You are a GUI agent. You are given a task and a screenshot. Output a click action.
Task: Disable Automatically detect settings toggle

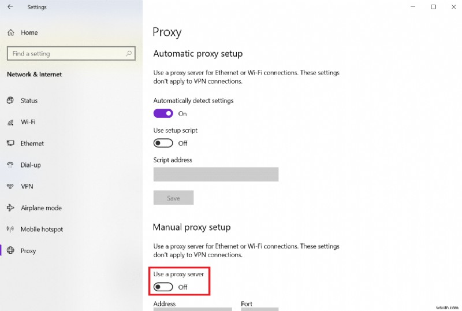163,114
